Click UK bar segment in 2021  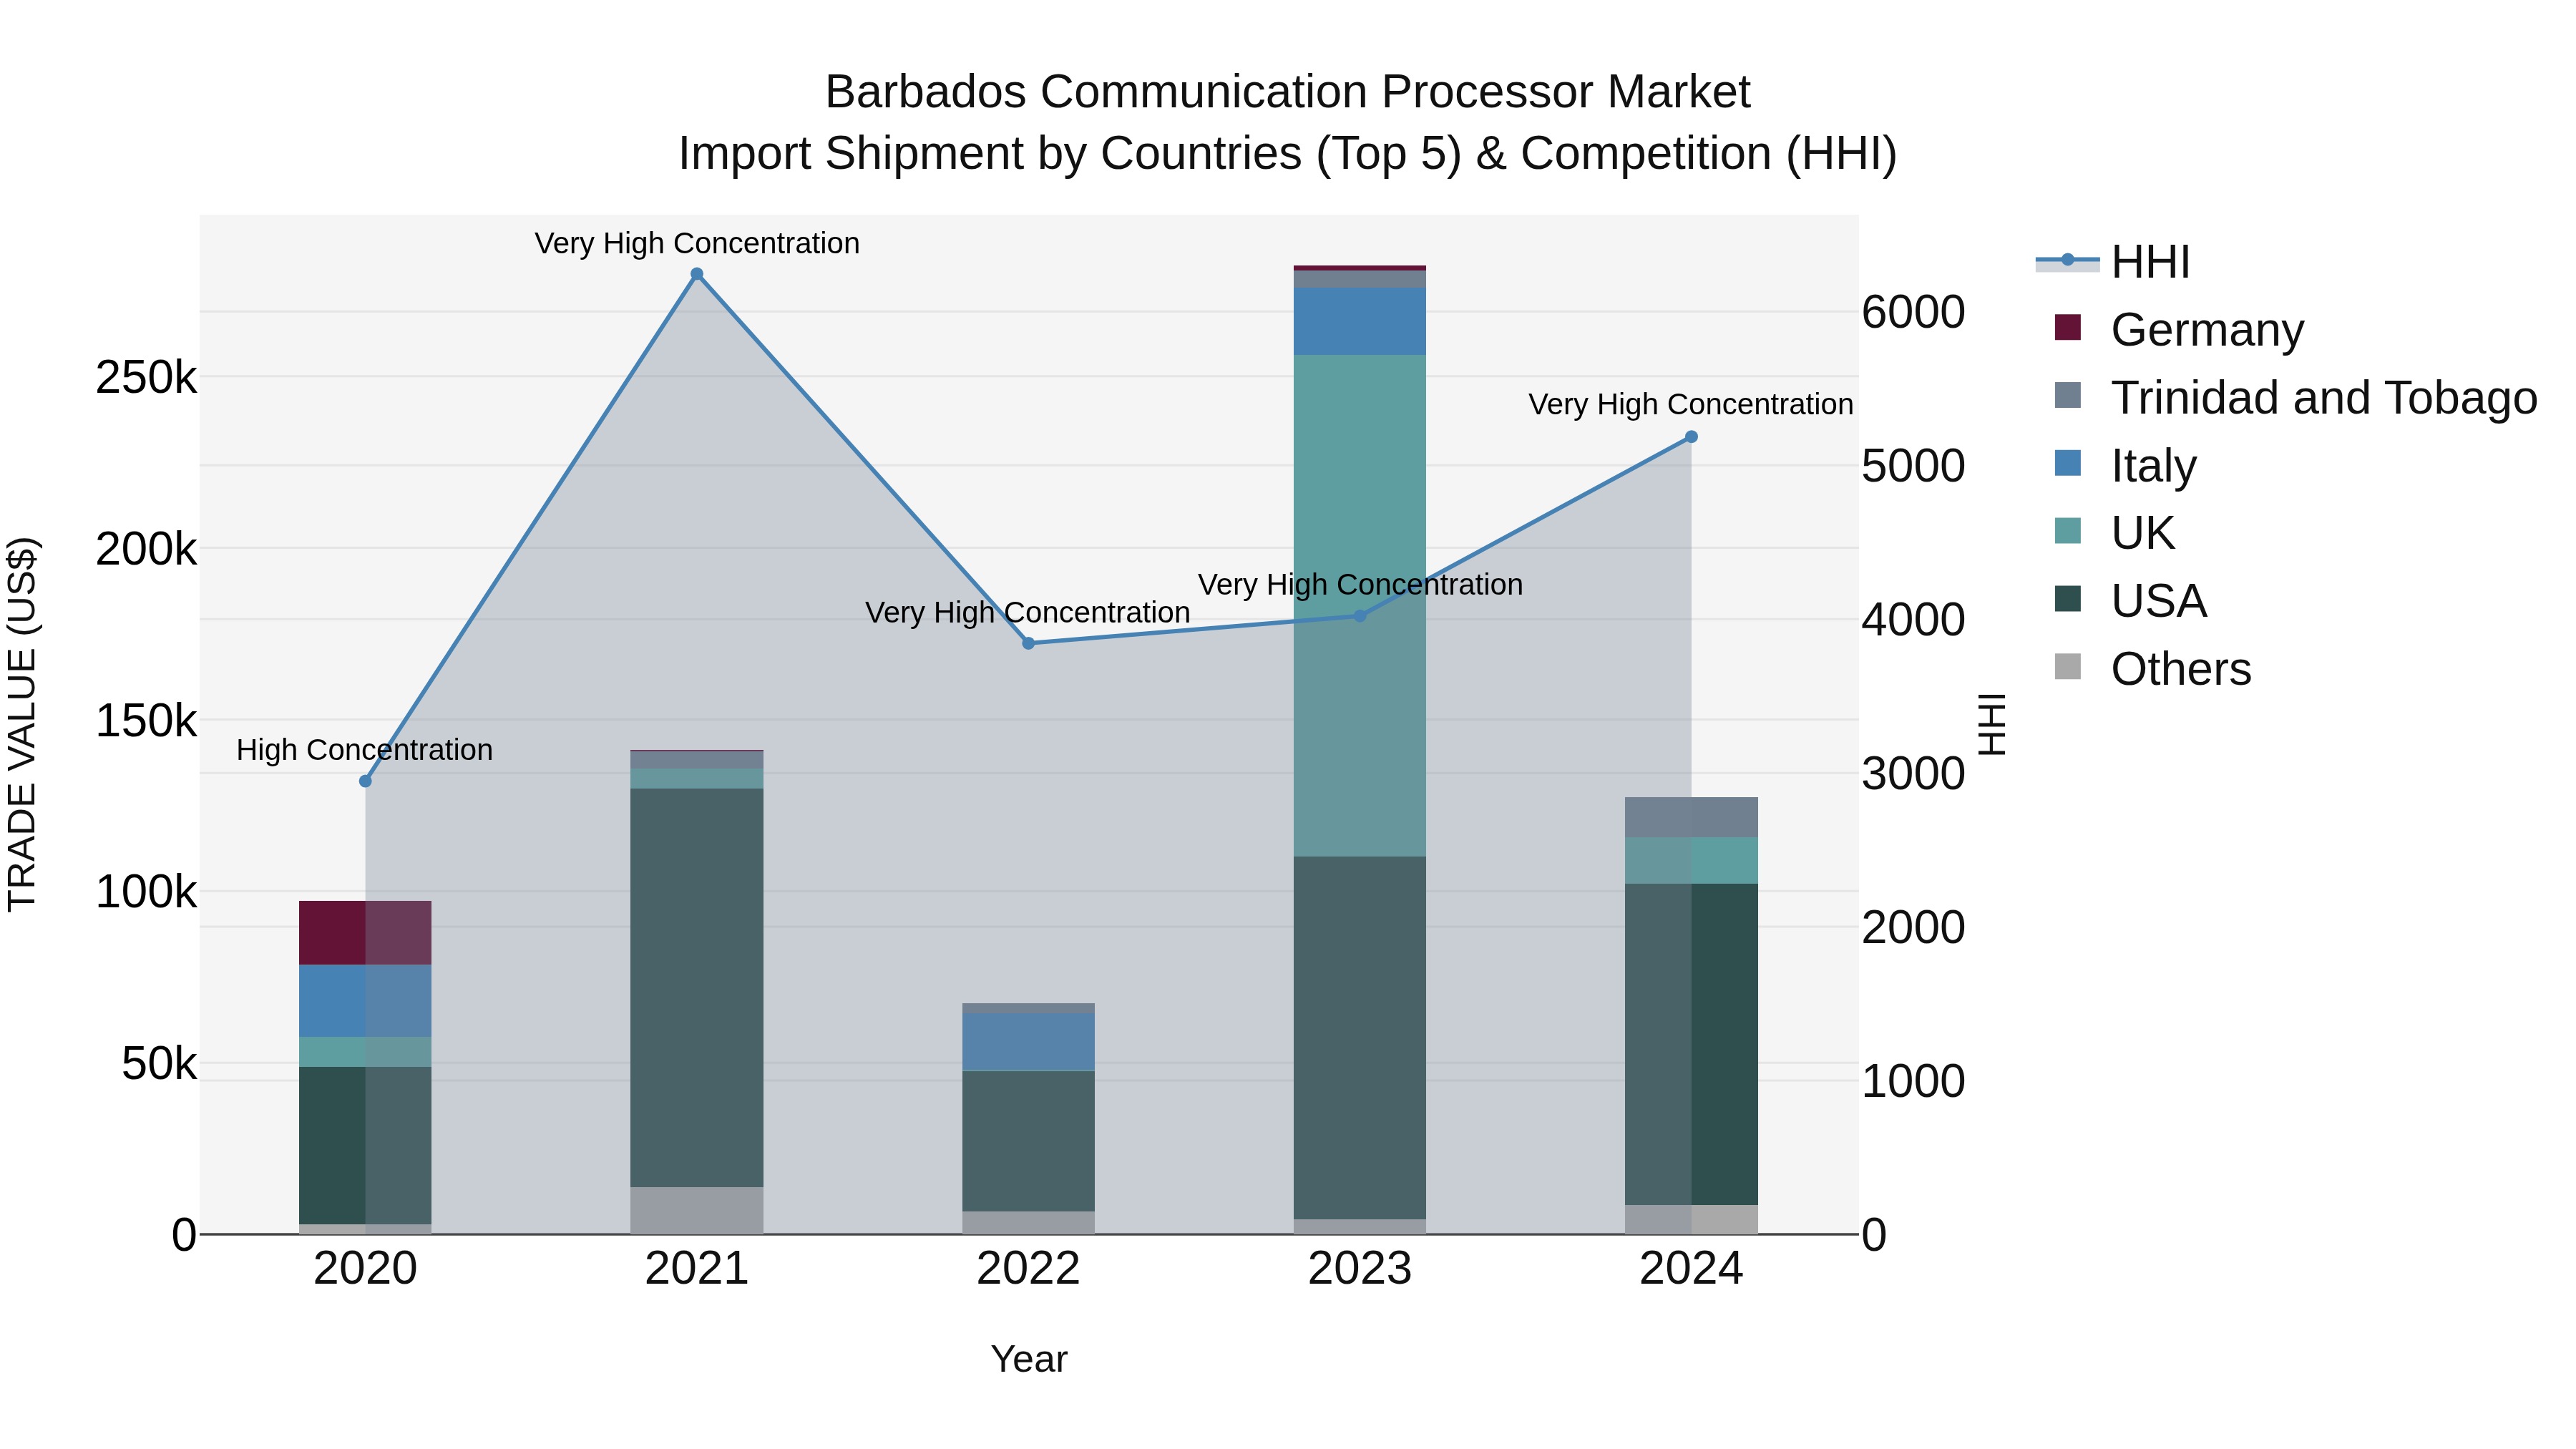coord(697,779)
